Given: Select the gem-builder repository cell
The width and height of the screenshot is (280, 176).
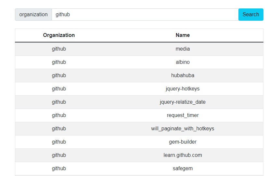Looking at the screenshot, I should point(183,142).
